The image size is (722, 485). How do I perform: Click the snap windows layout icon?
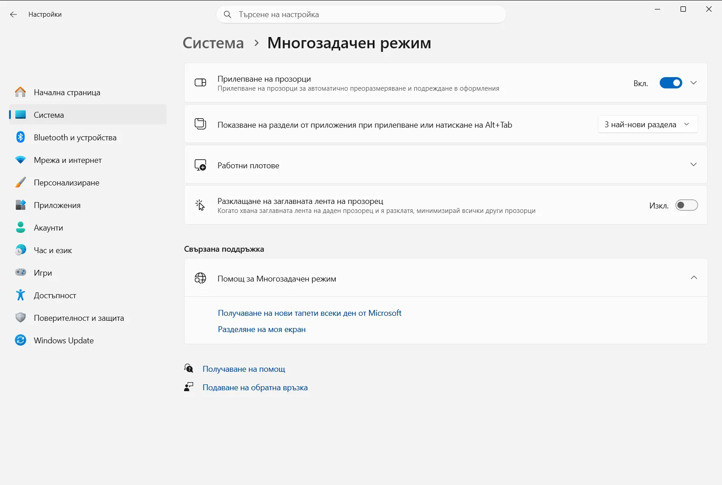point(200,83)
